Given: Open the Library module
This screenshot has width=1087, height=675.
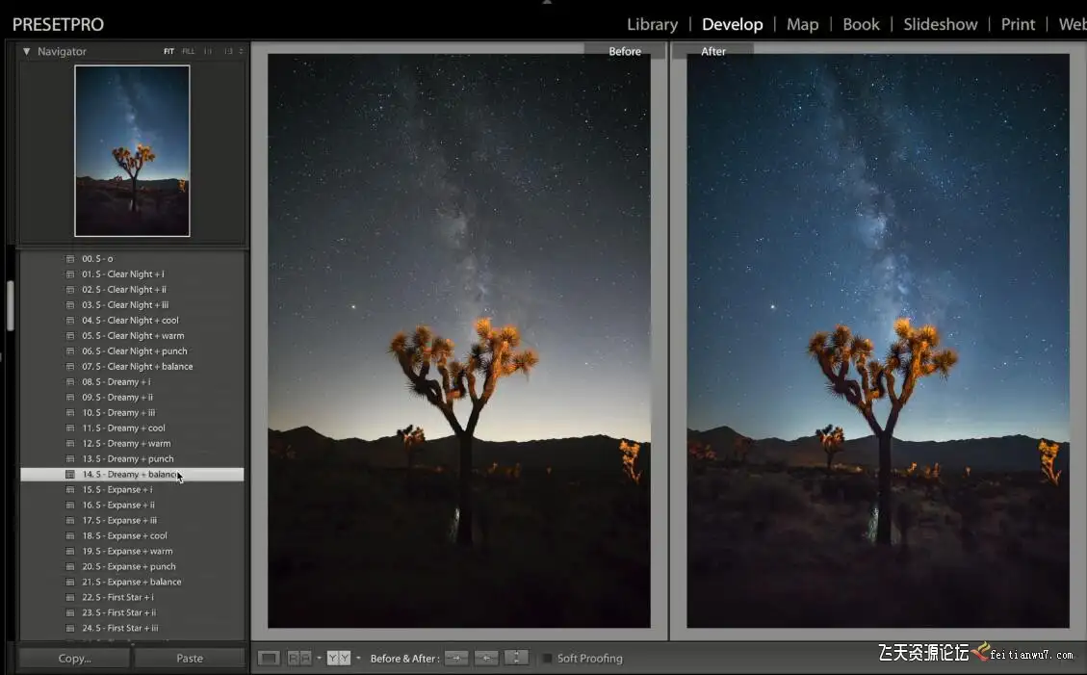Looking at the screenshot, I should click(653, 24).
